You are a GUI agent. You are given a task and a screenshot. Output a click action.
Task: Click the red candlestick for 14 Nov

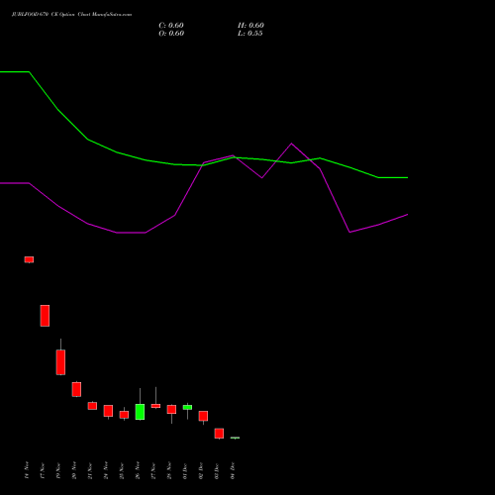tap(29, 259)
